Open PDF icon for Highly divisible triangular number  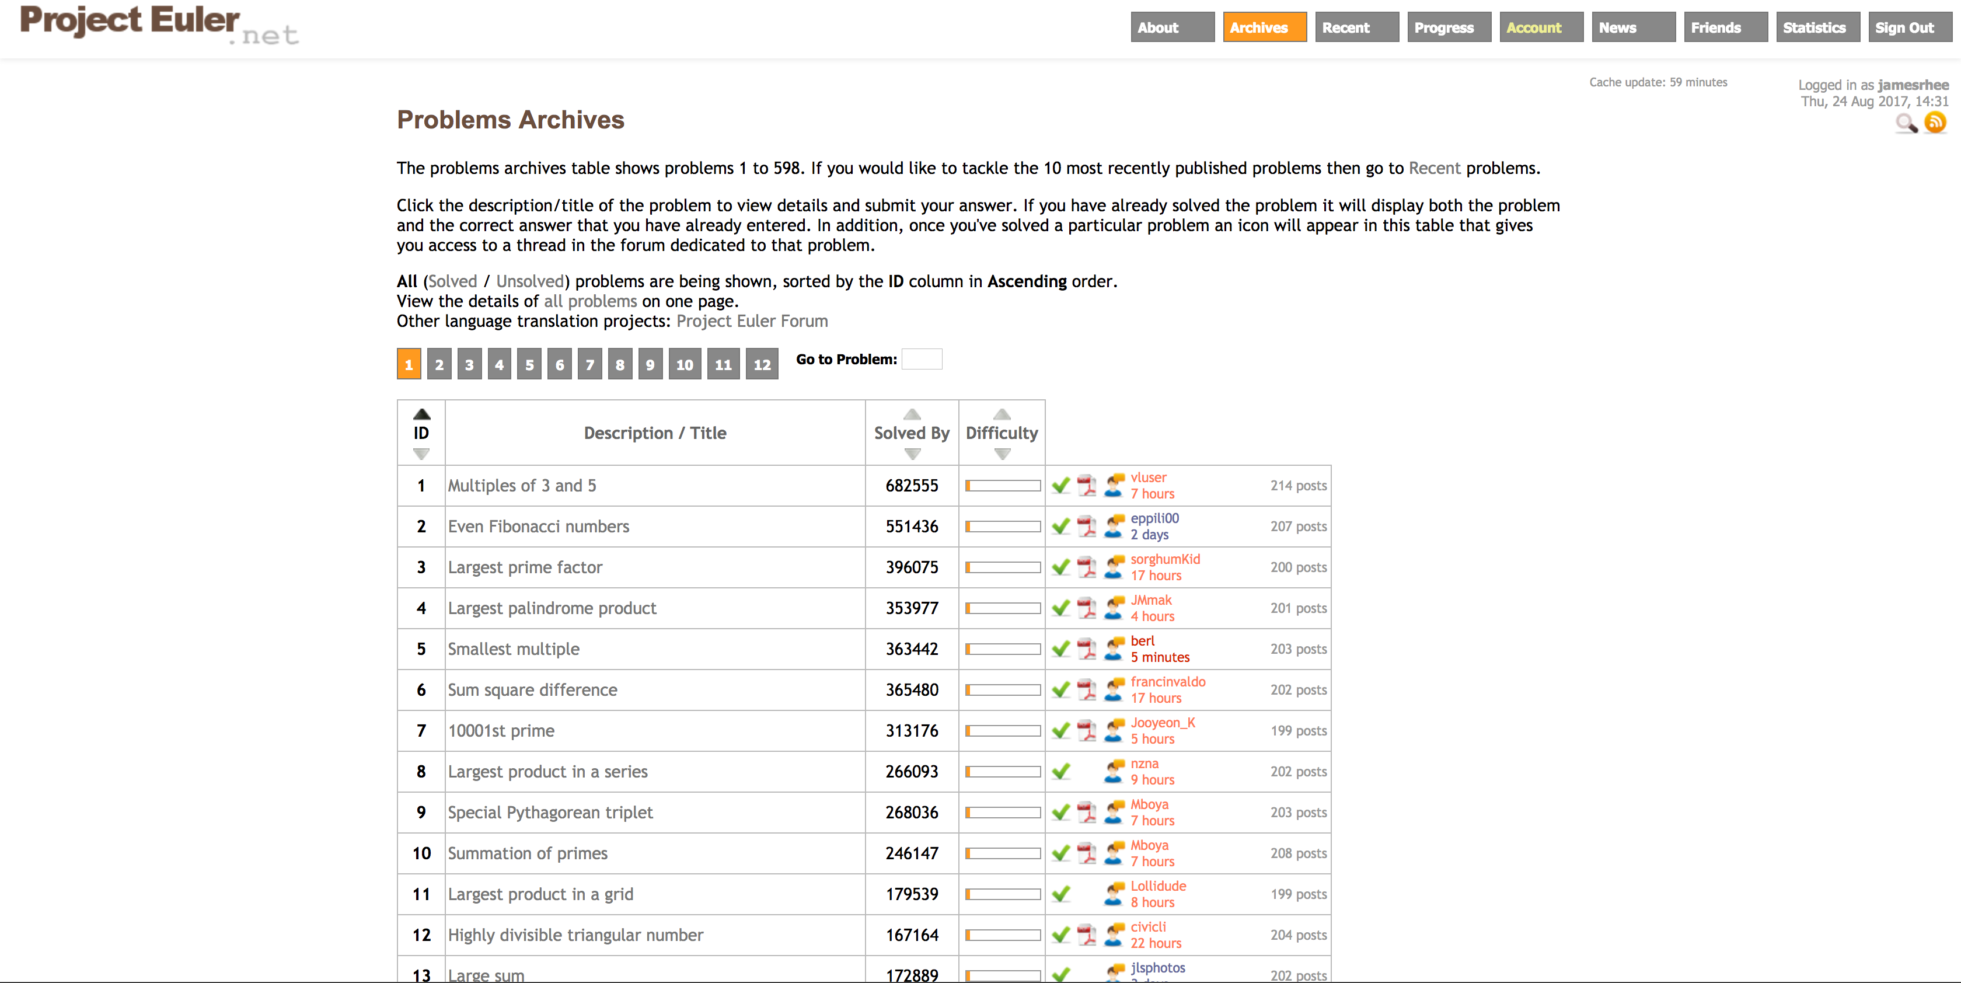coord(1087,935)
